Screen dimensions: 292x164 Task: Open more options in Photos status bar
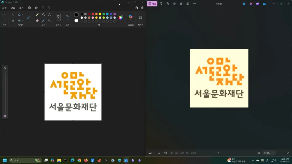(x=279, y=153)
